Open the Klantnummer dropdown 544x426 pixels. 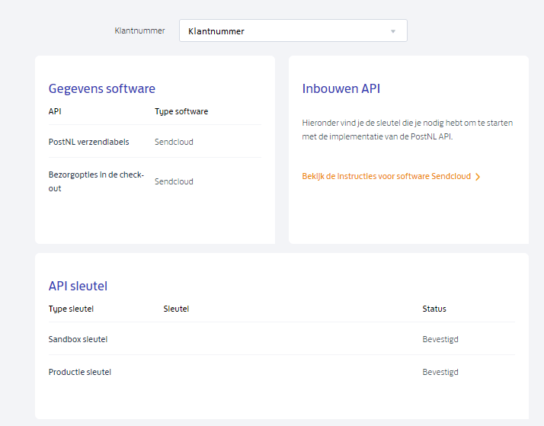point(293,31)
